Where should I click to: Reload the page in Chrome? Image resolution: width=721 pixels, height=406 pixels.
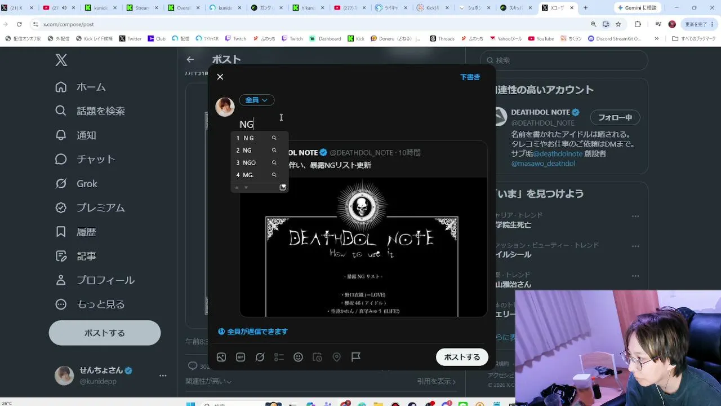tap(19, 24)
